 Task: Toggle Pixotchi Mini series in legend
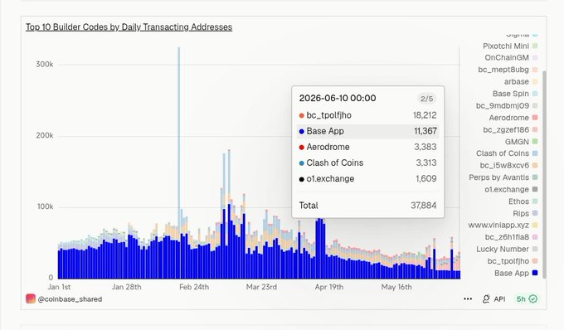(510, 46)
